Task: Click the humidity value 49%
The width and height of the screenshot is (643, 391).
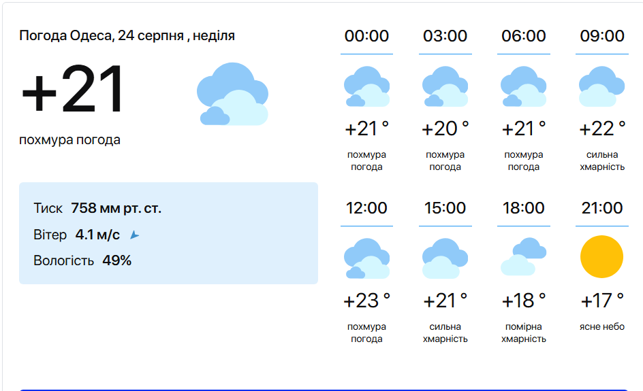Action: [116, 260]
